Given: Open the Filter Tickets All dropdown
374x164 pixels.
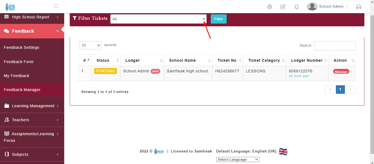Looking at the screenshot, I should click(158, 19).
